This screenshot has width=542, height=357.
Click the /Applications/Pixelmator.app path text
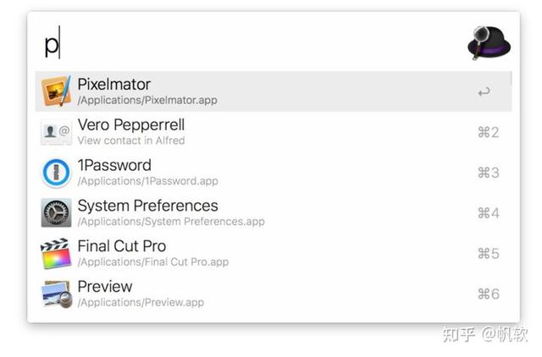point(147,100)
